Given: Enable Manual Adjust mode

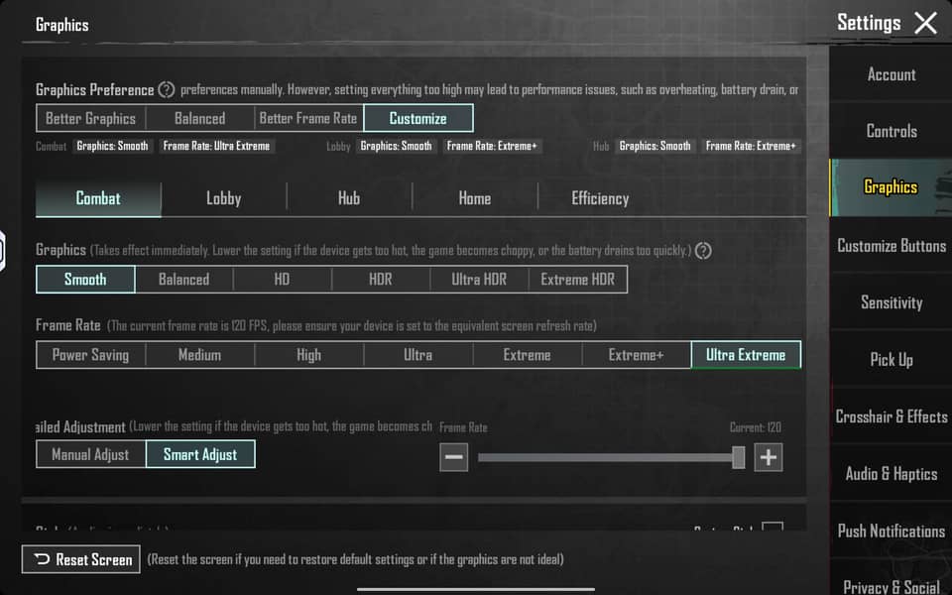Looking at the screenshot, I should coord(90,455).
